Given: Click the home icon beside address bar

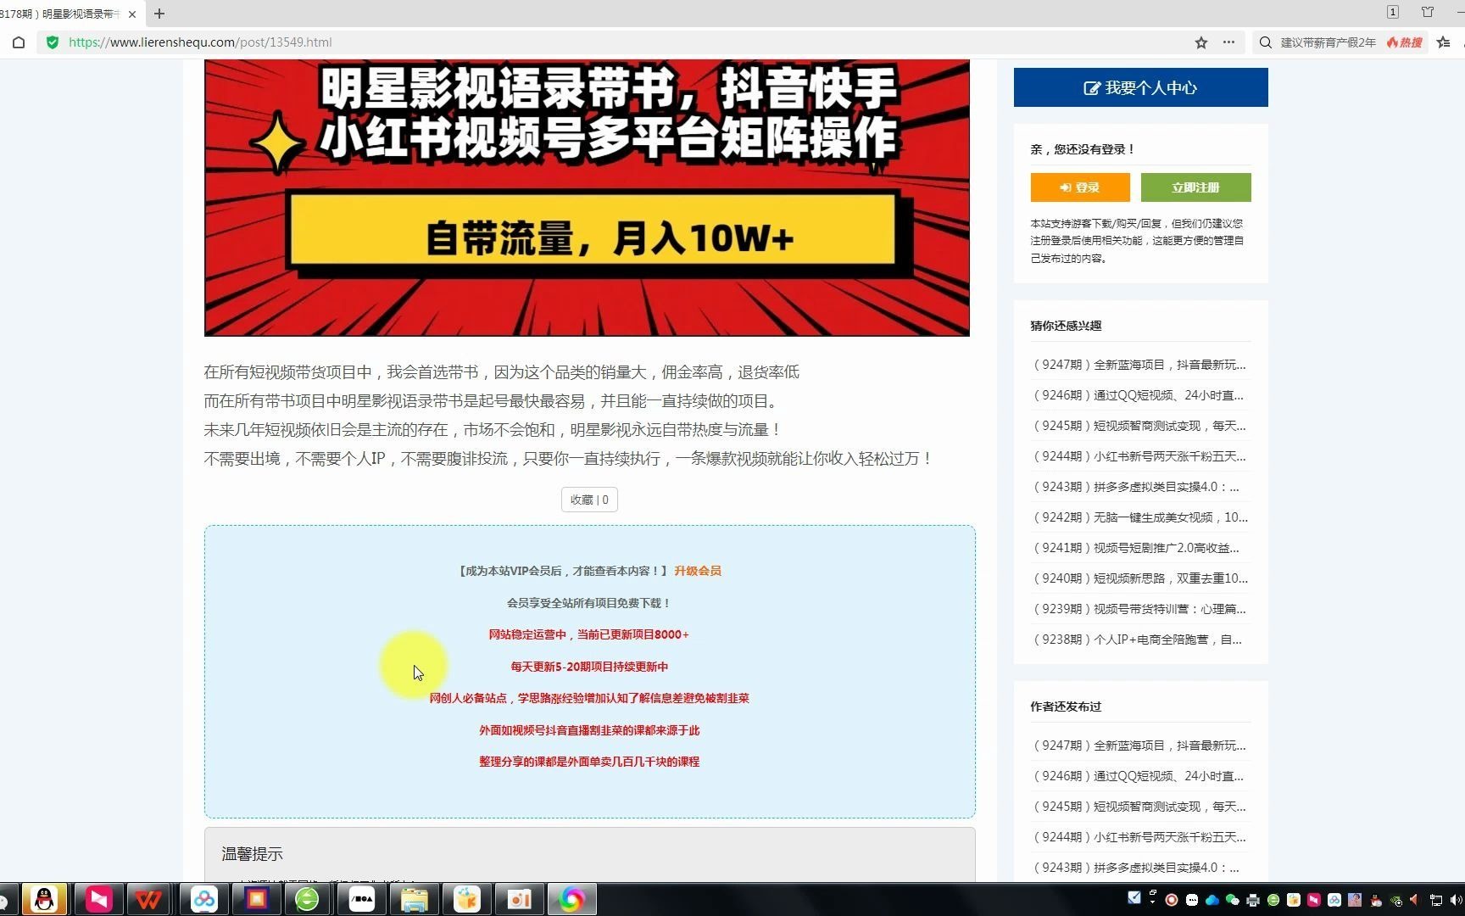Looking at the screenshot, I should tap(19, 42).
